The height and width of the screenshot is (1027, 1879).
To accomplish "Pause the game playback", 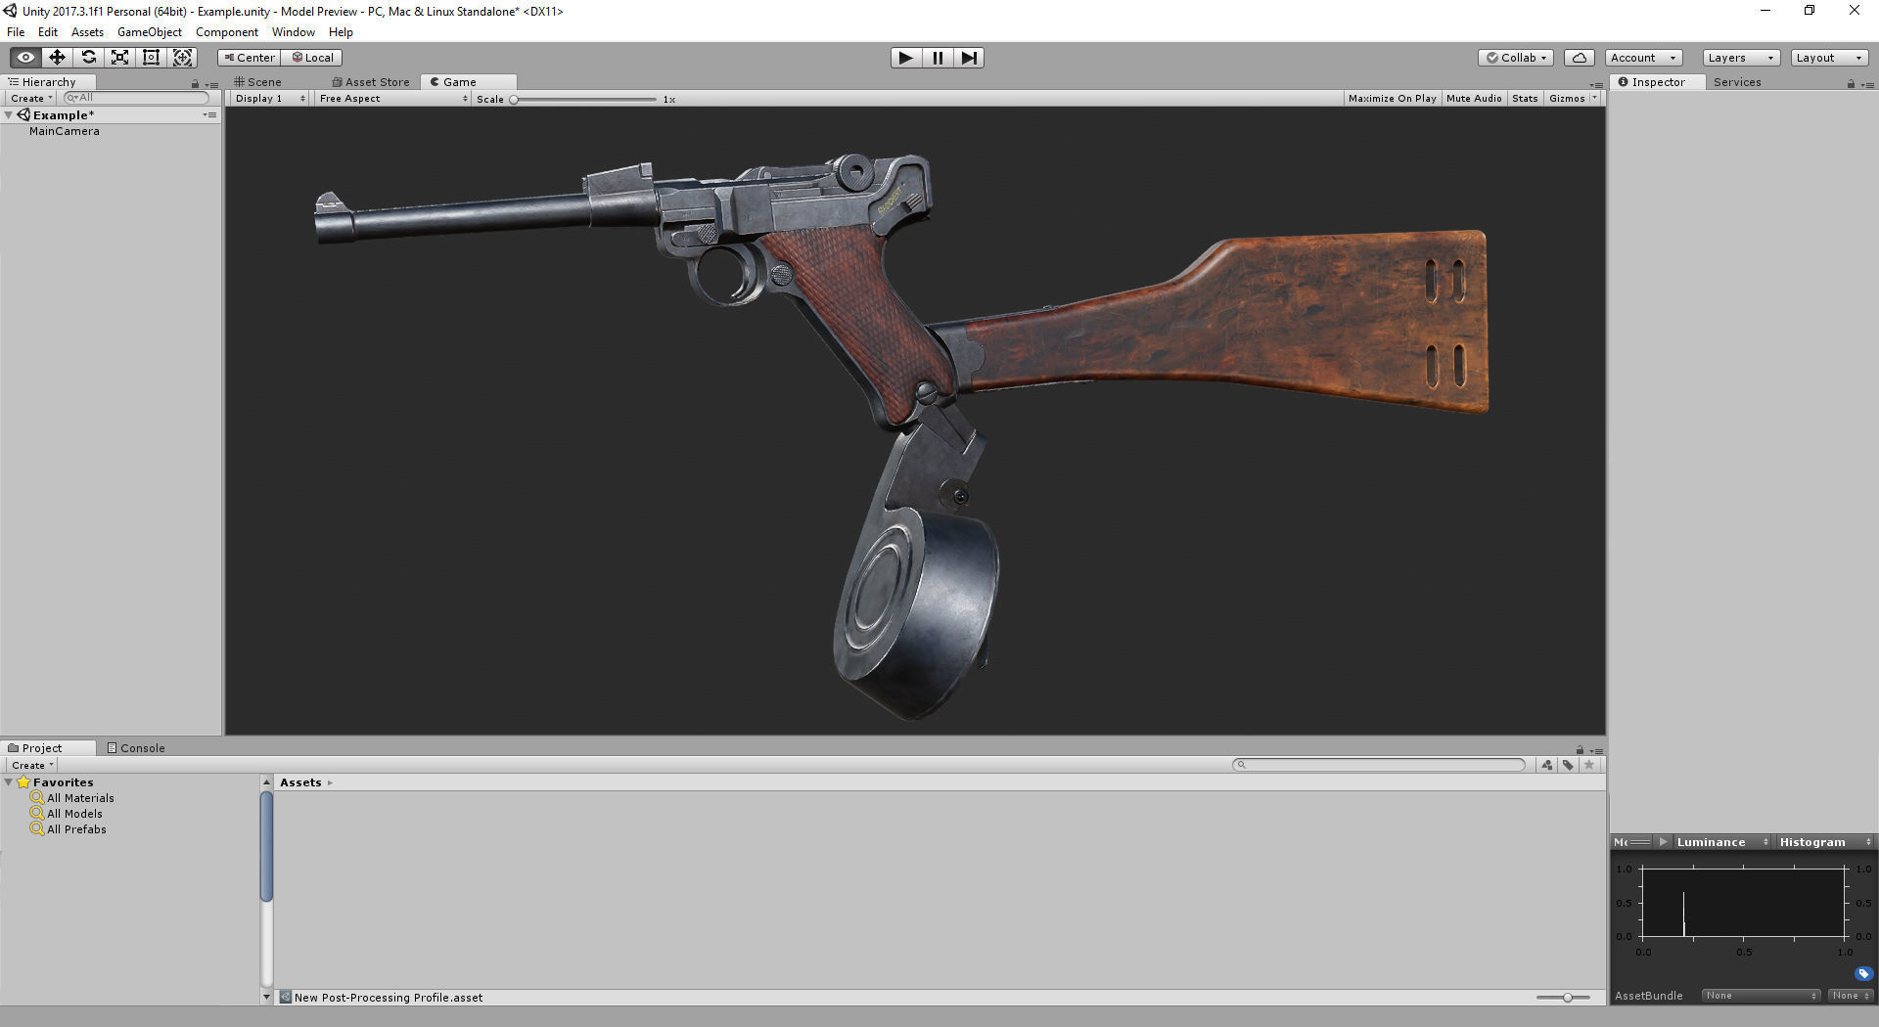I will (938, 58).
